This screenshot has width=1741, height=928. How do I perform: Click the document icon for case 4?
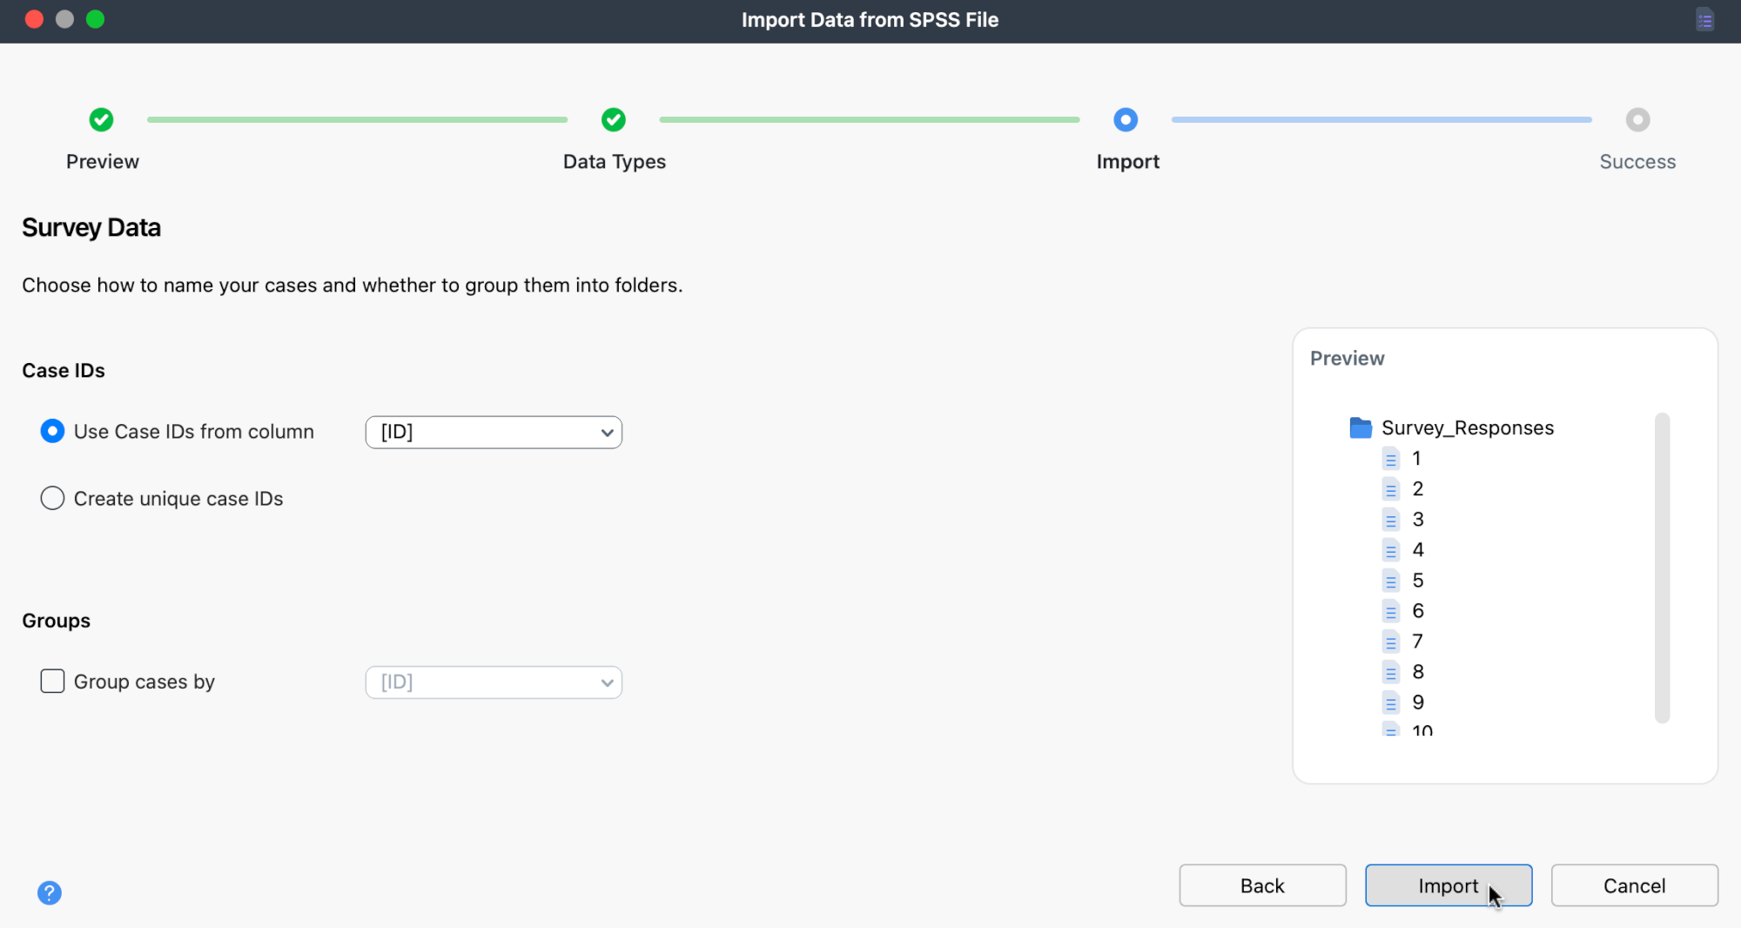coord(1391,549)
